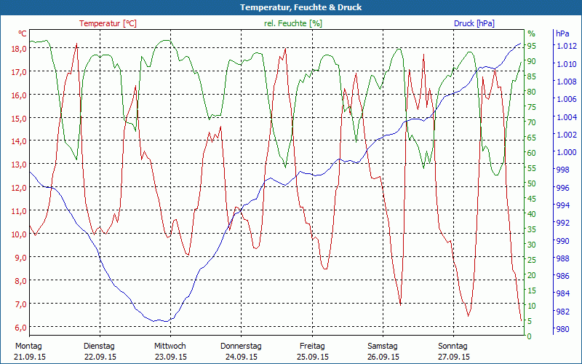
Task: Click the chart title 'Temperatur, Feuchte & Druck'
Action: [x=300, y=7]
